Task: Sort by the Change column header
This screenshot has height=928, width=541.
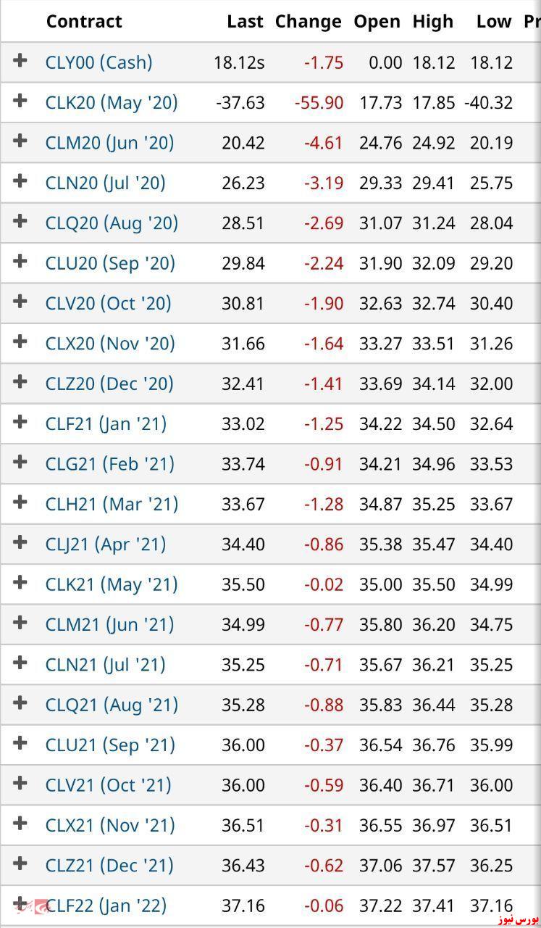Action: 308,22
